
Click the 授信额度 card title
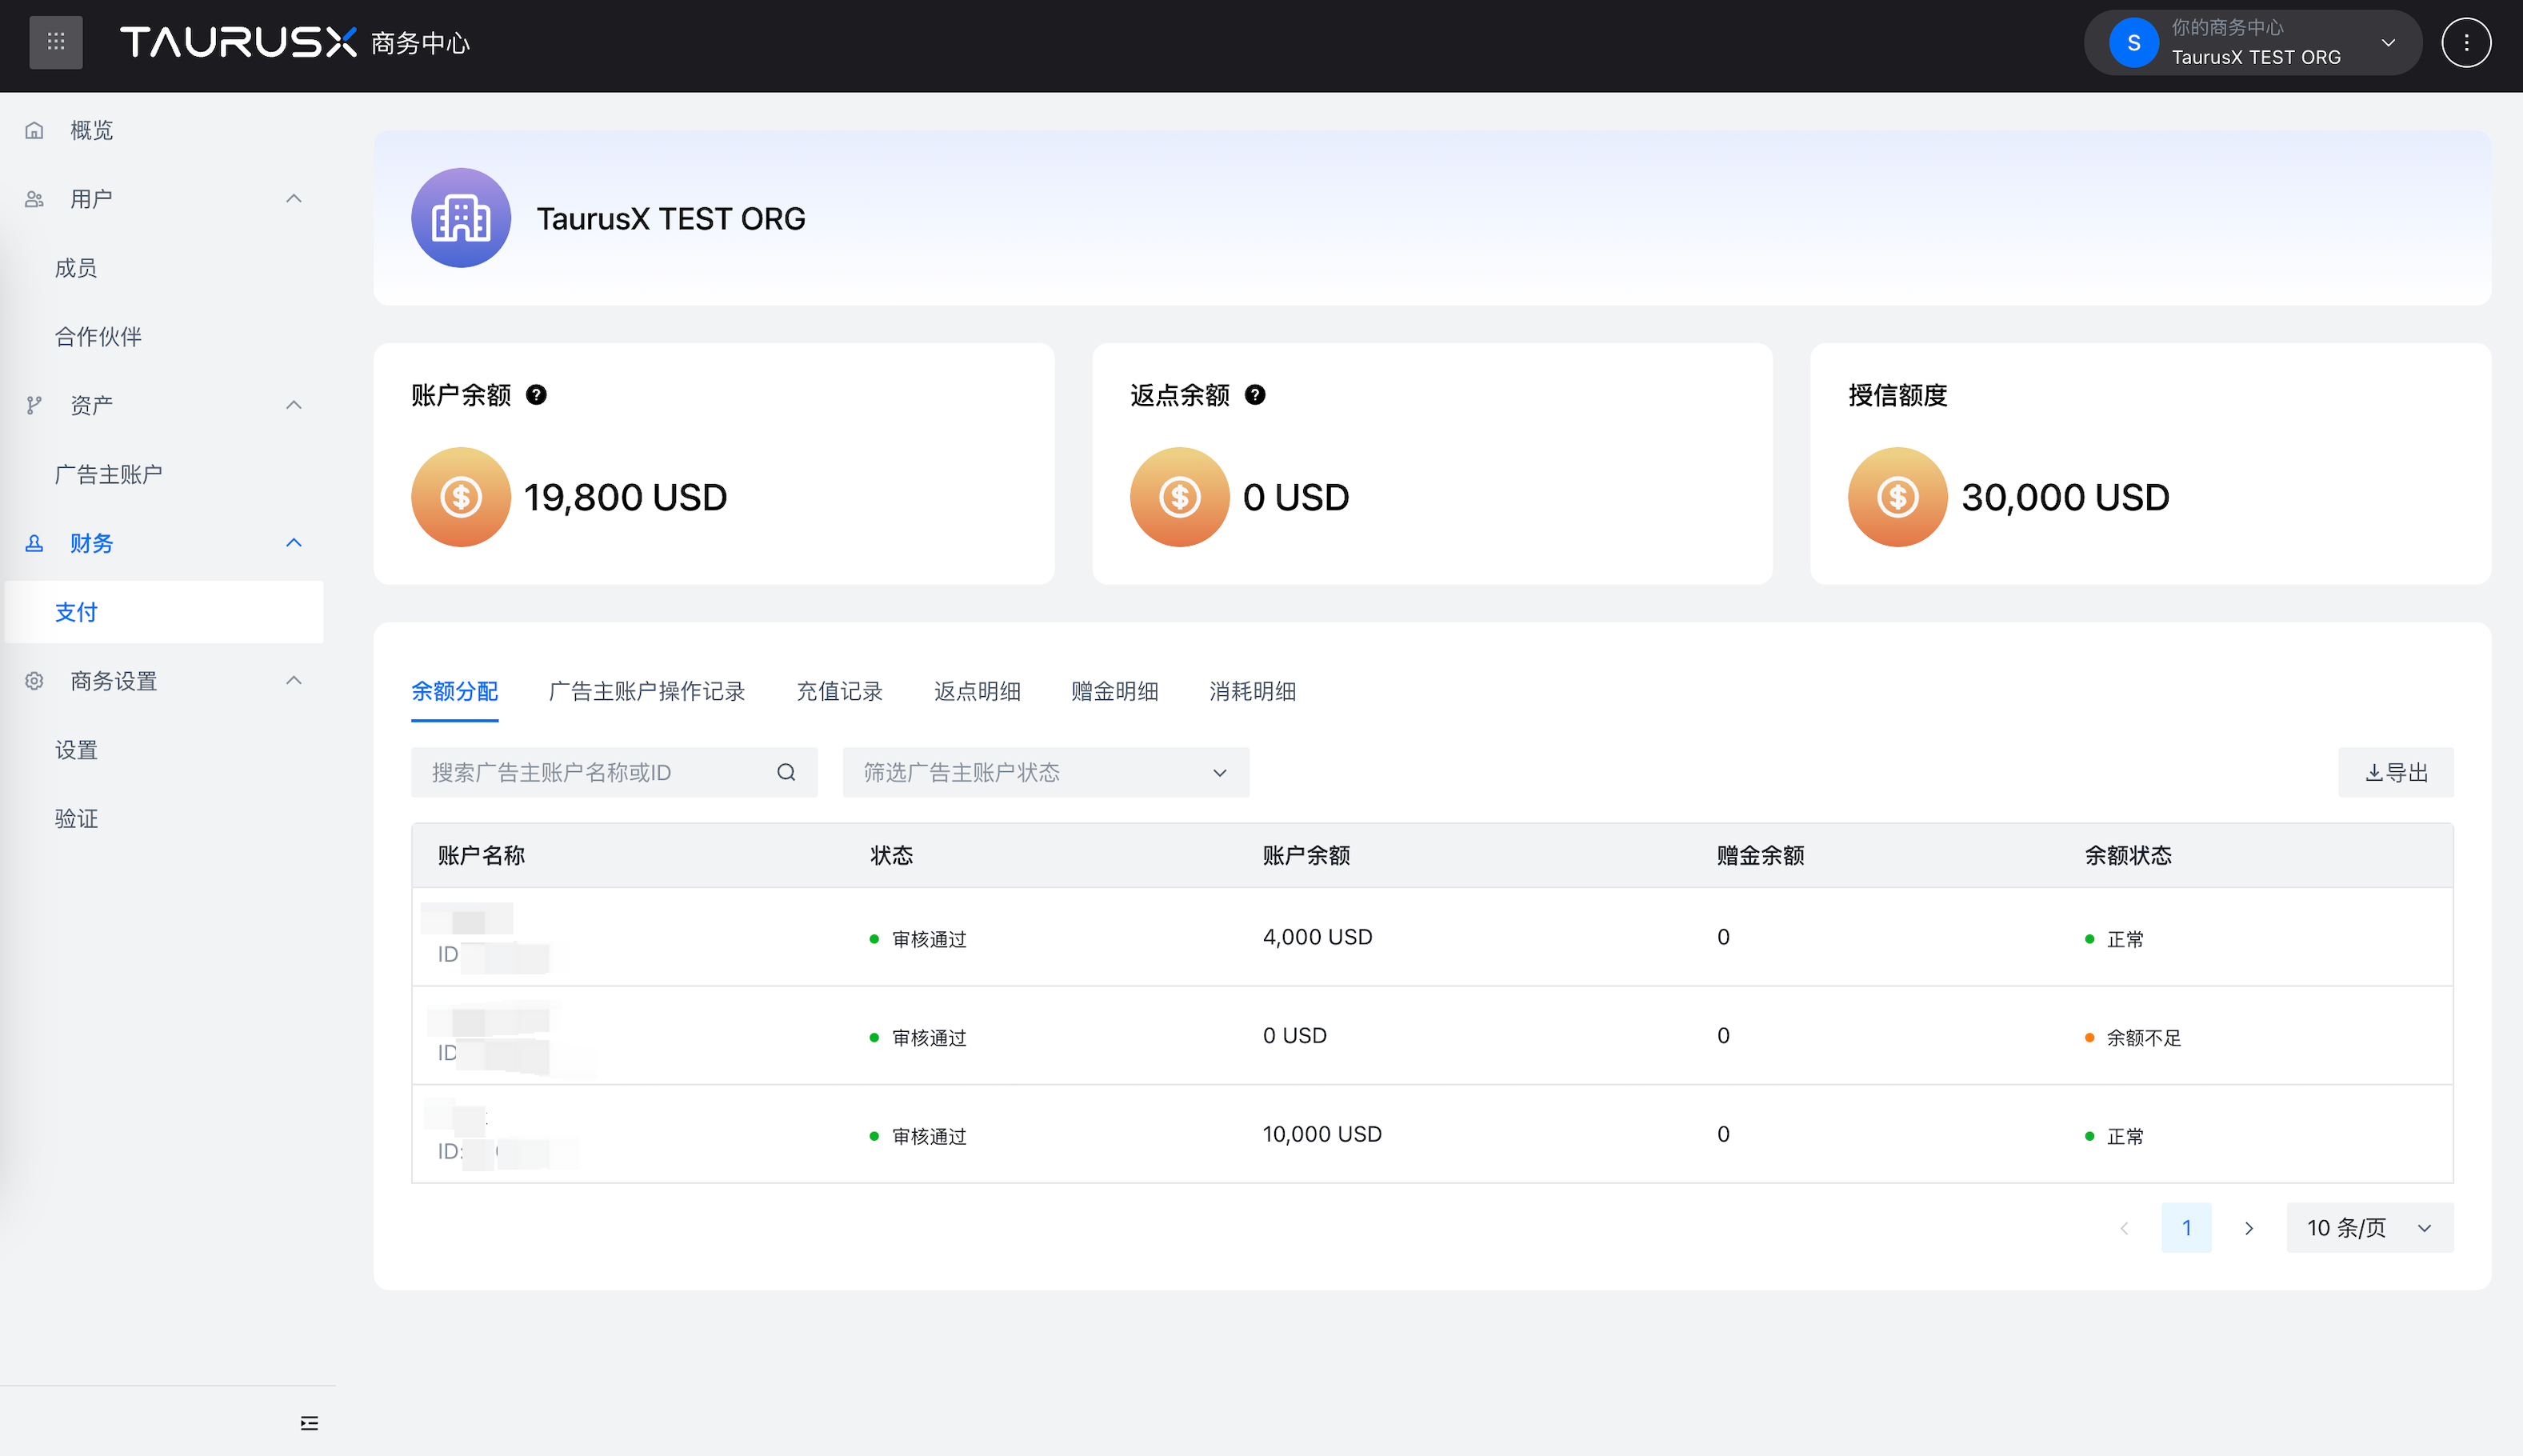click(x=1897, y=395)
